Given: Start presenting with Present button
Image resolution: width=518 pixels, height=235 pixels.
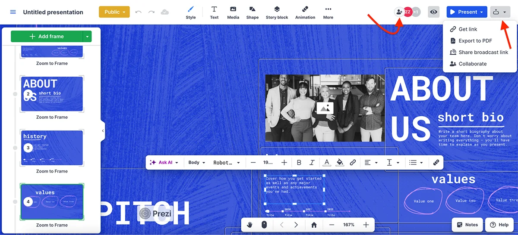Looking at the screenshot, I should click(463, 12).
